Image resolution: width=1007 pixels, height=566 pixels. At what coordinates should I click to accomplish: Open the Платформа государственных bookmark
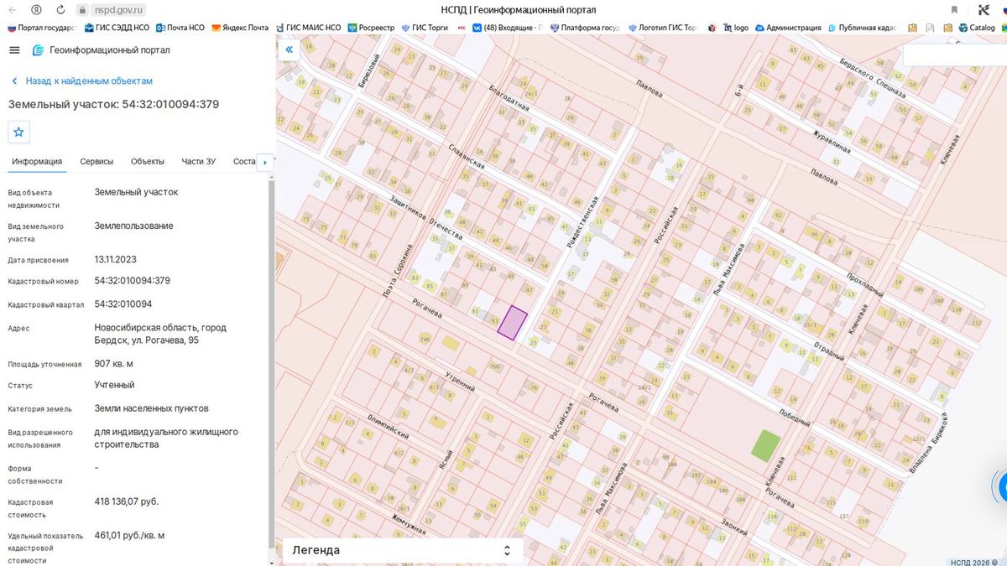(585, 28)
